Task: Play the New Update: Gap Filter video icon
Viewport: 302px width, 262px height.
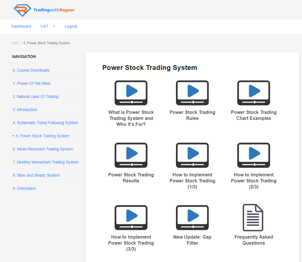Action: (x=192, y=217)
